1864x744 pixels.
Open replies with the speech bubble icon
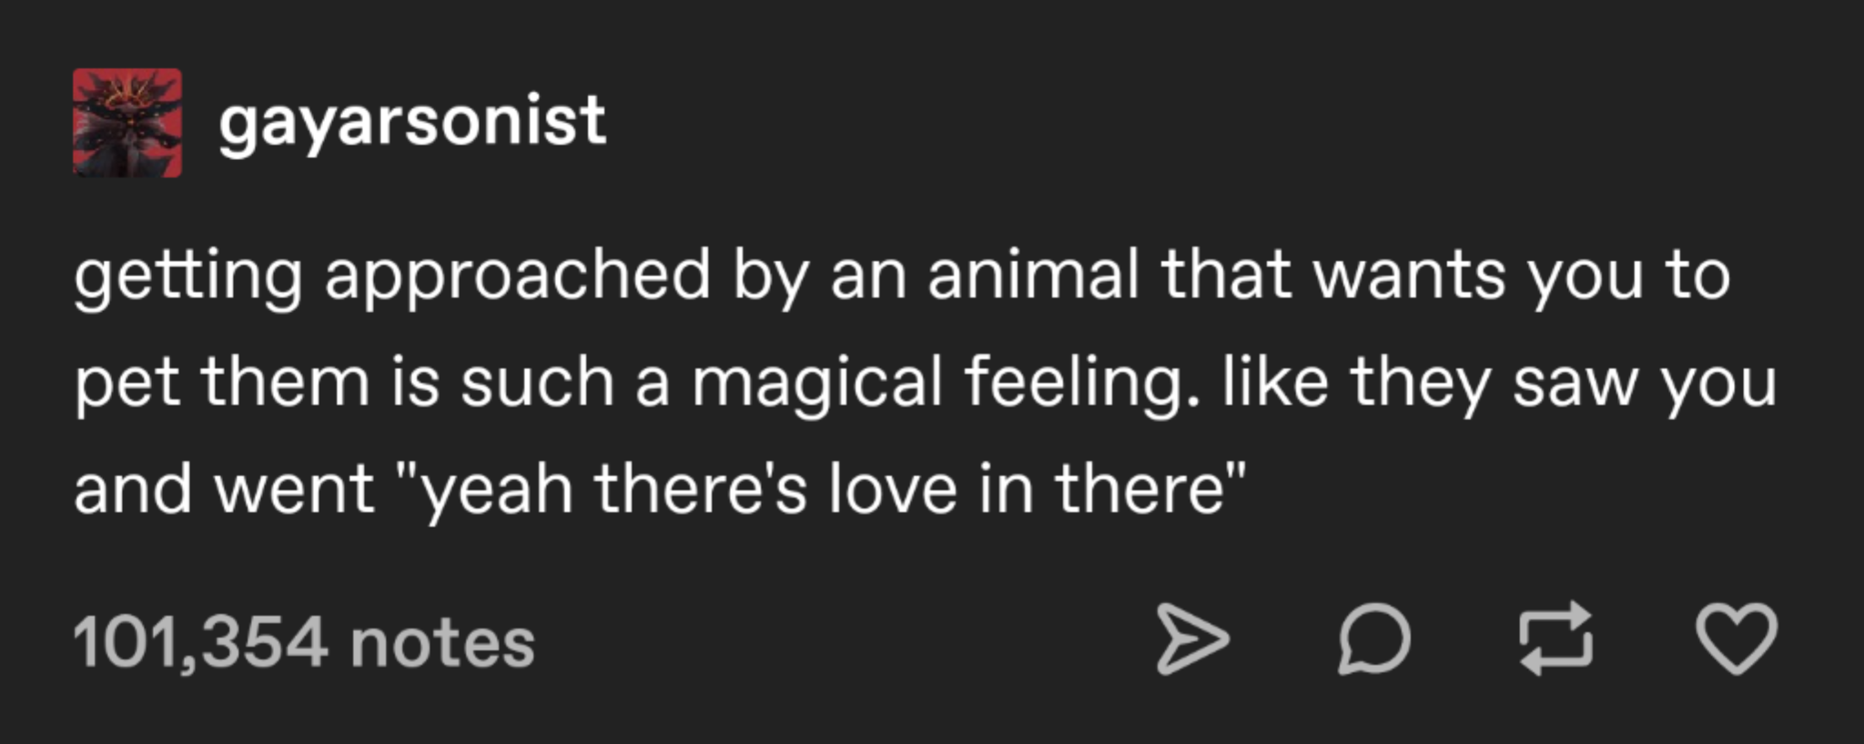[1374, 639]
